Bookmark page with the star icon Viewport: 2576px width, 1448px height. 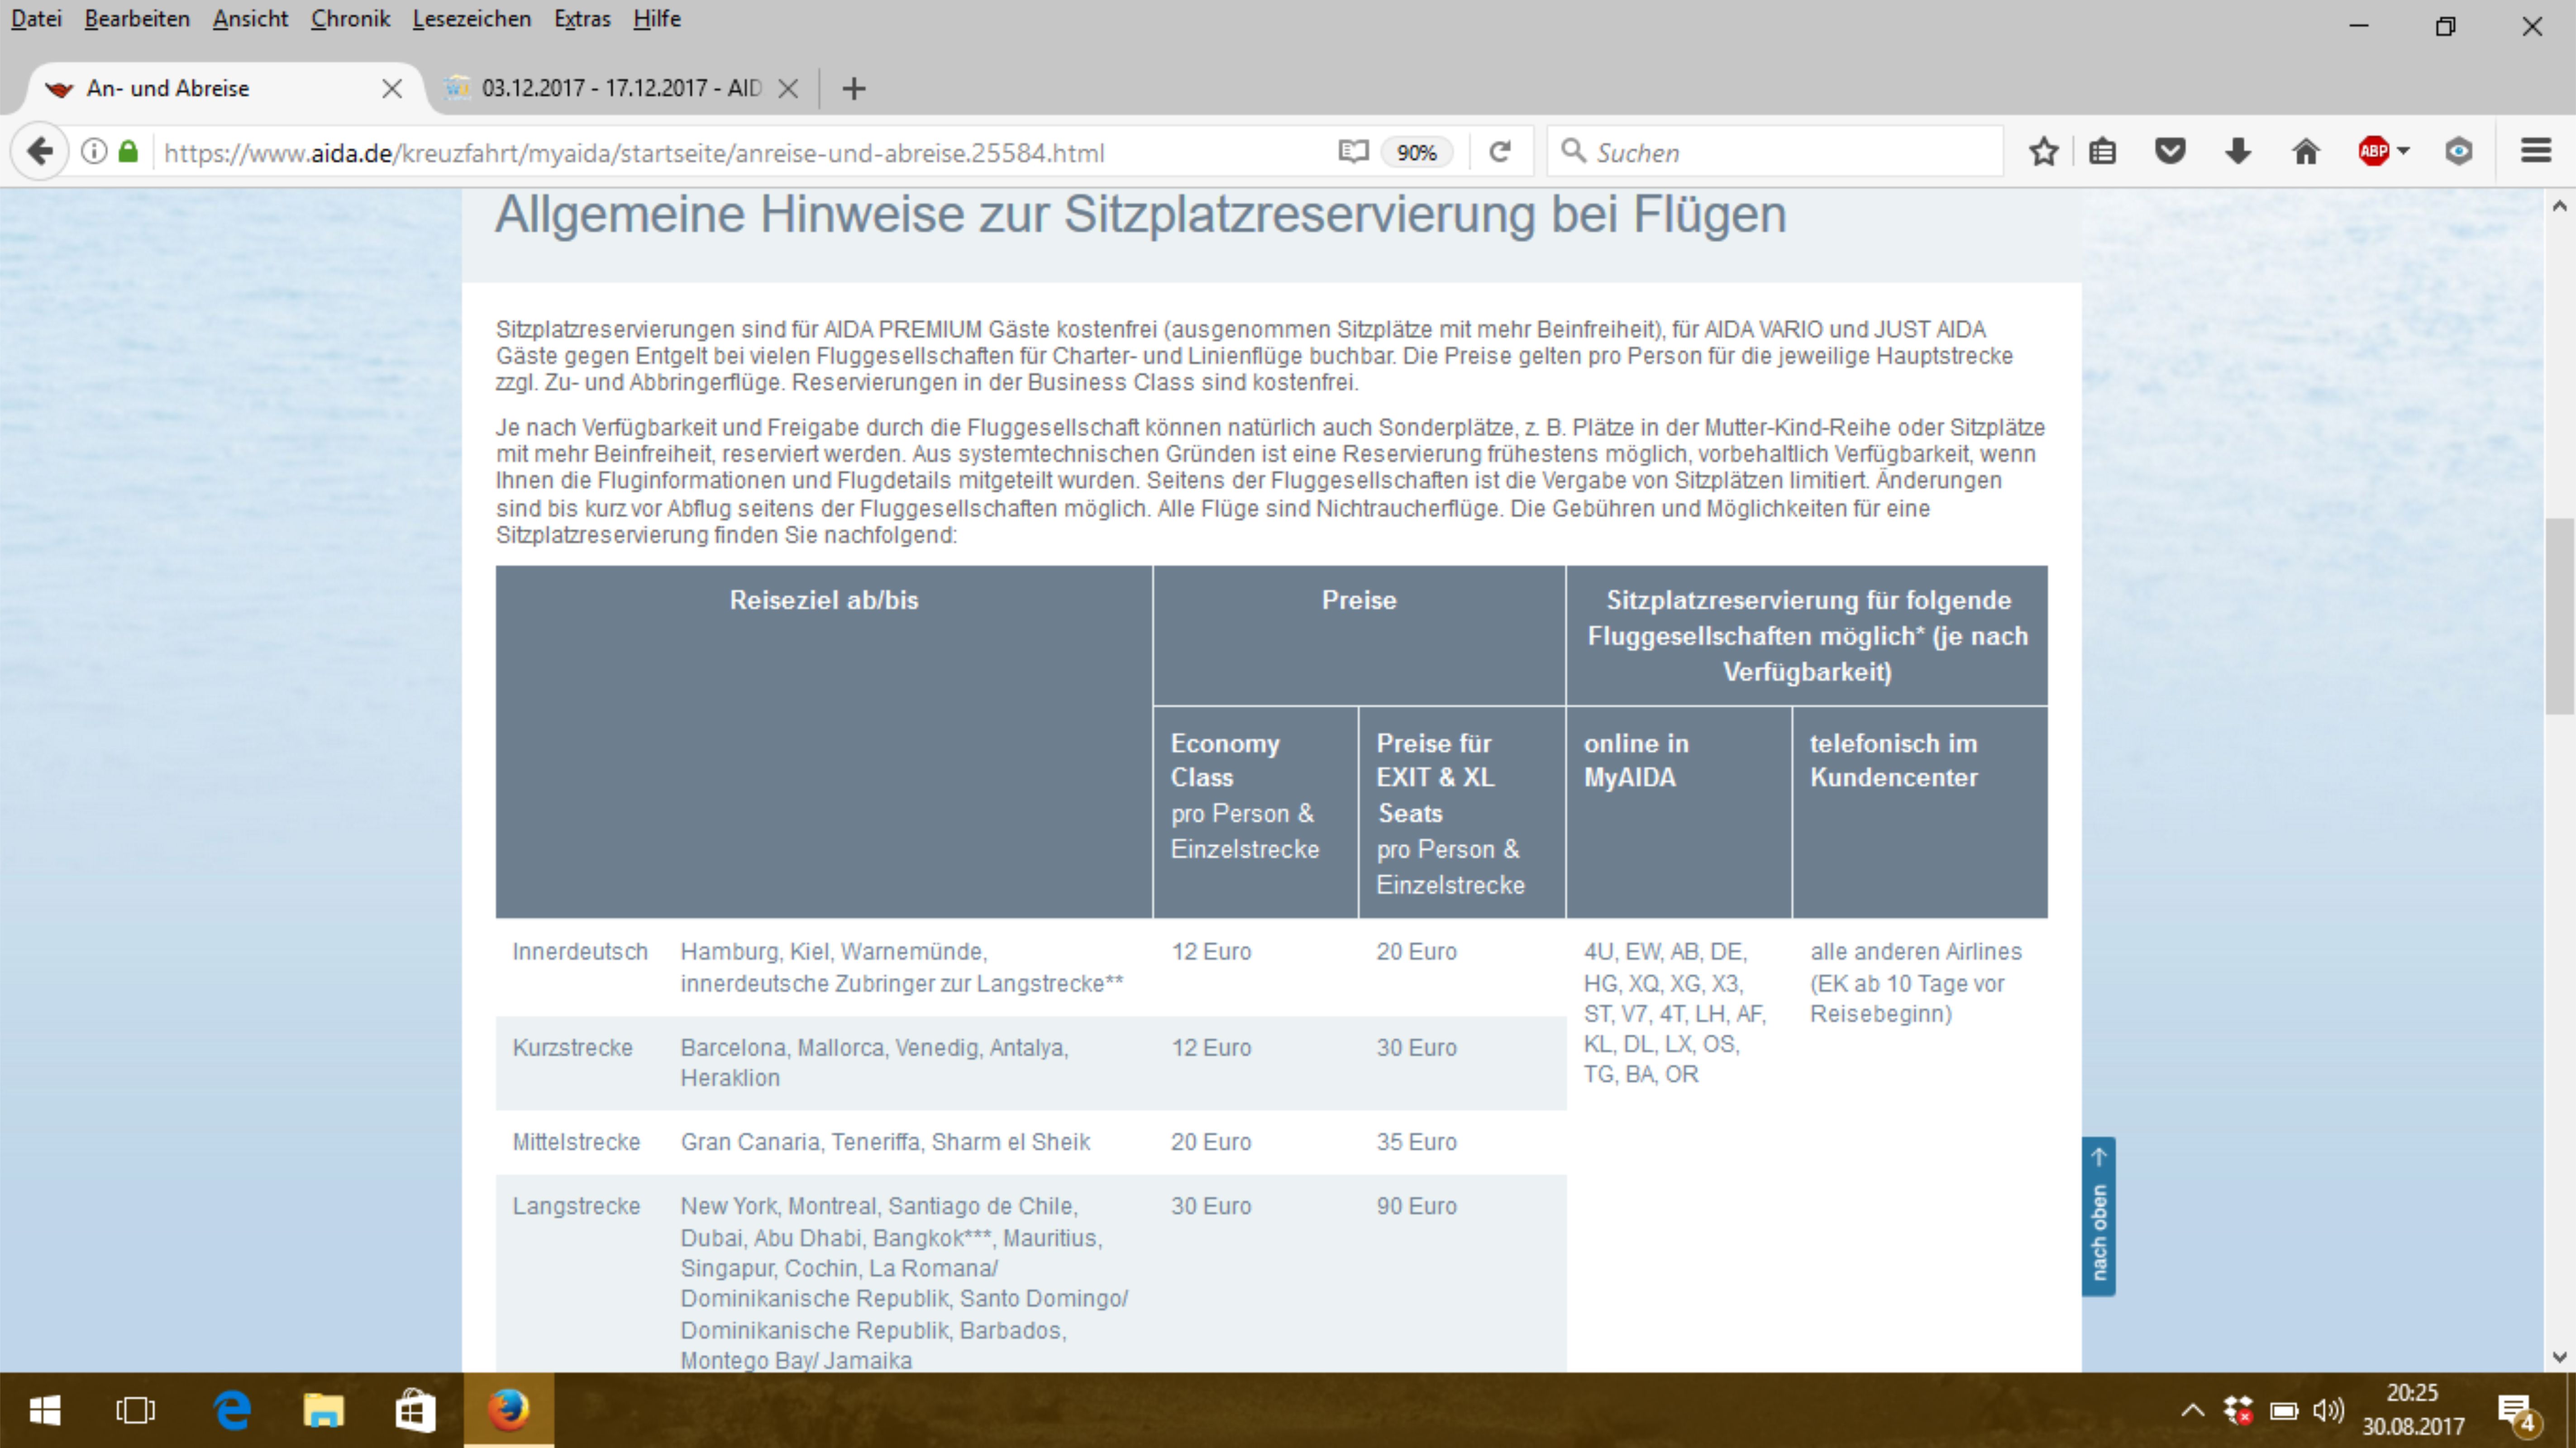[x=2043, y=152]
